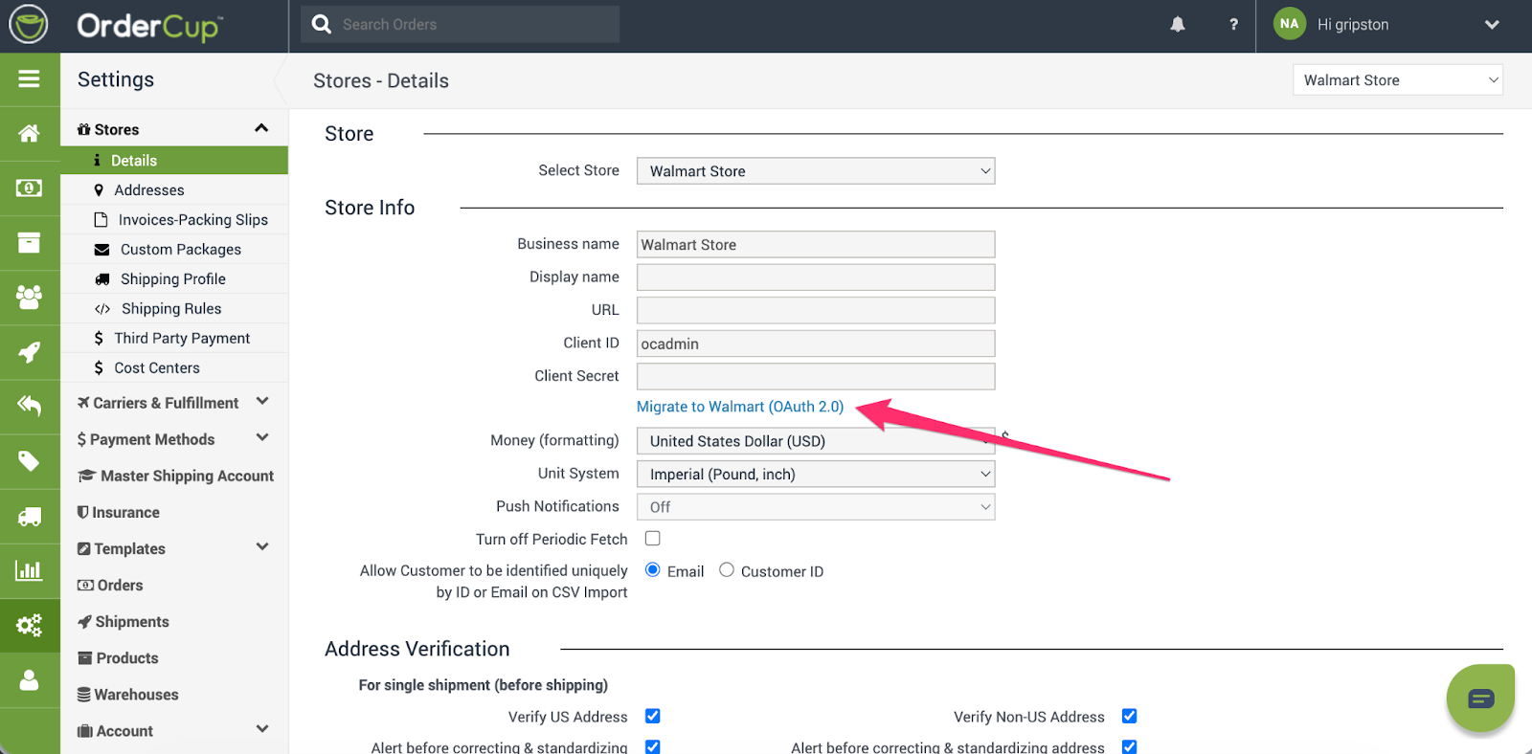Open the help question mark icon
Screen dimensions: 1532x754
pos(1233,25)
